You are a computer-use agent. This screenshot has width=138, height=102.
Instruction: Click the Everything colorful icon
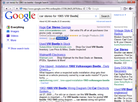tap(8, 27)
